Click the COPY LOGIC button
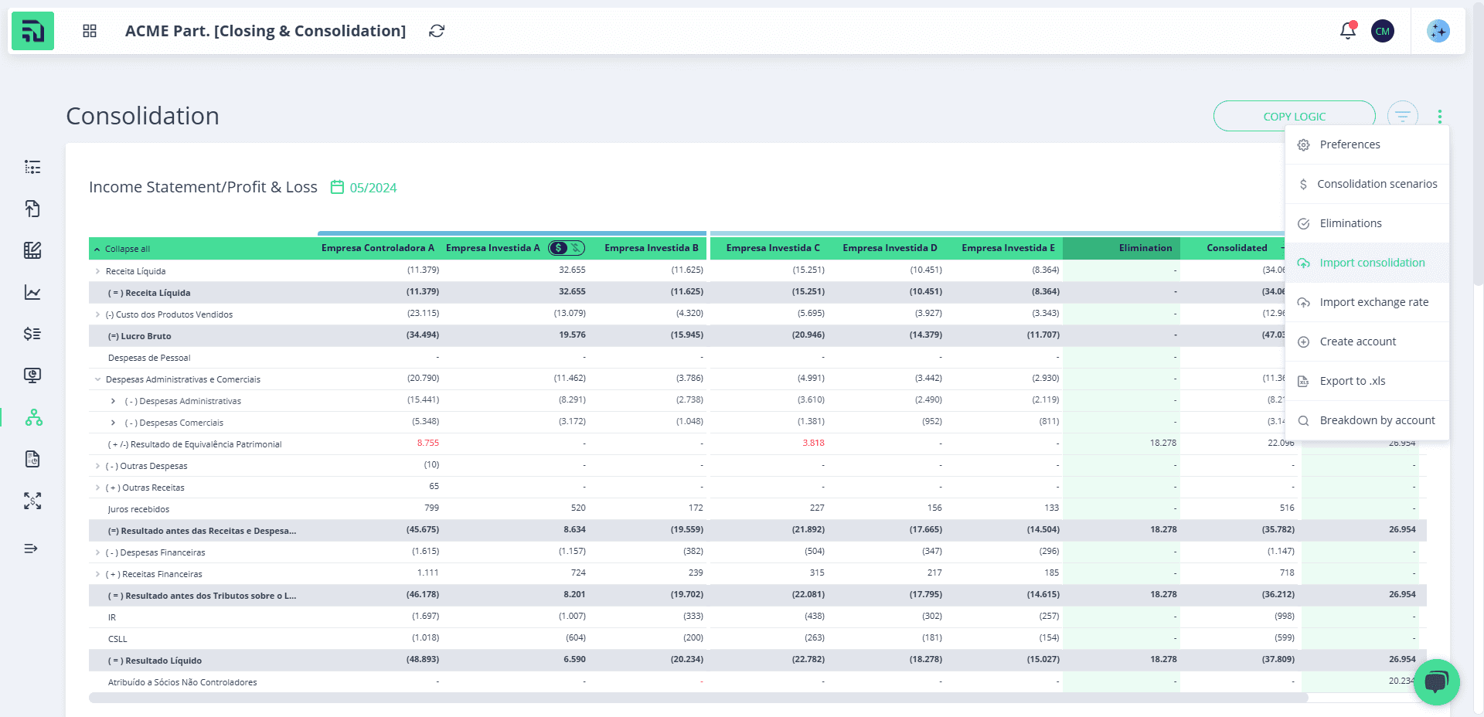 (1294, 116)
